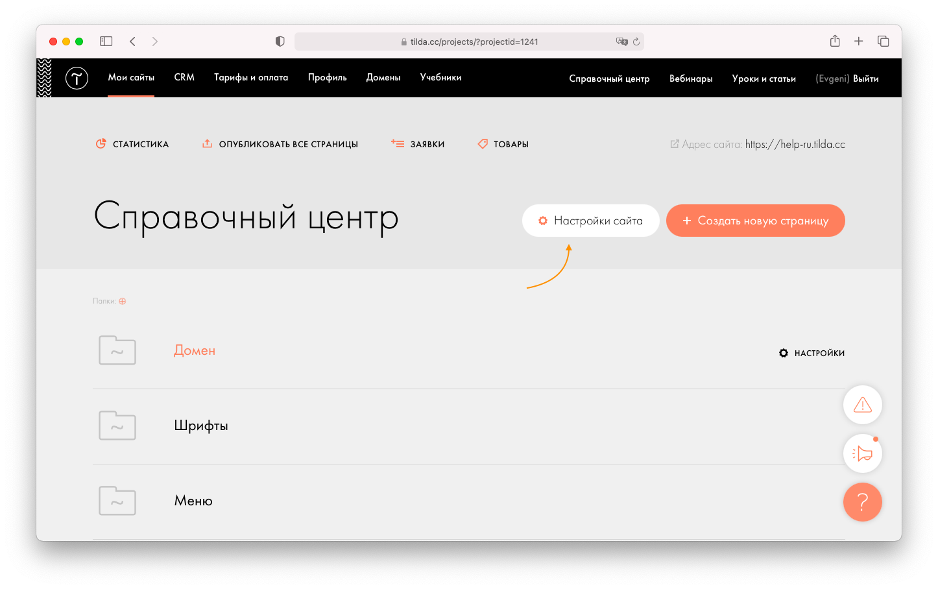Open Мои сайты tab
938x589 pixels.
[x=131, y=77]
